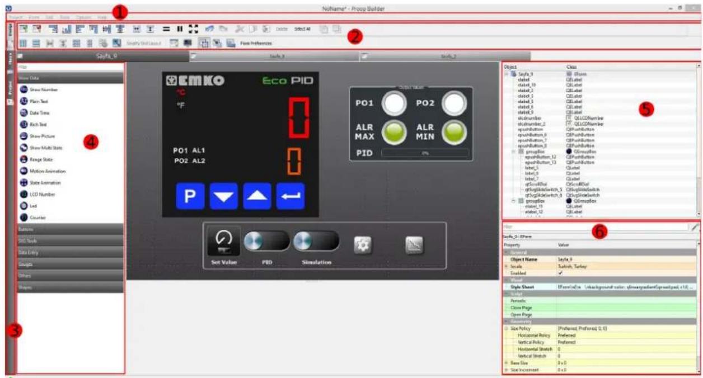This screenshot has width=703, height=378.
Task: Click the blue P button on EMKO panel
Action: [190, 197]
